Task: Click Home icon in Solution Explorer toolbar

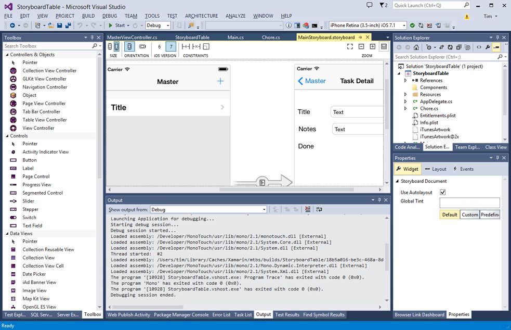Action: pyautogui.click(x=416, y=47)
